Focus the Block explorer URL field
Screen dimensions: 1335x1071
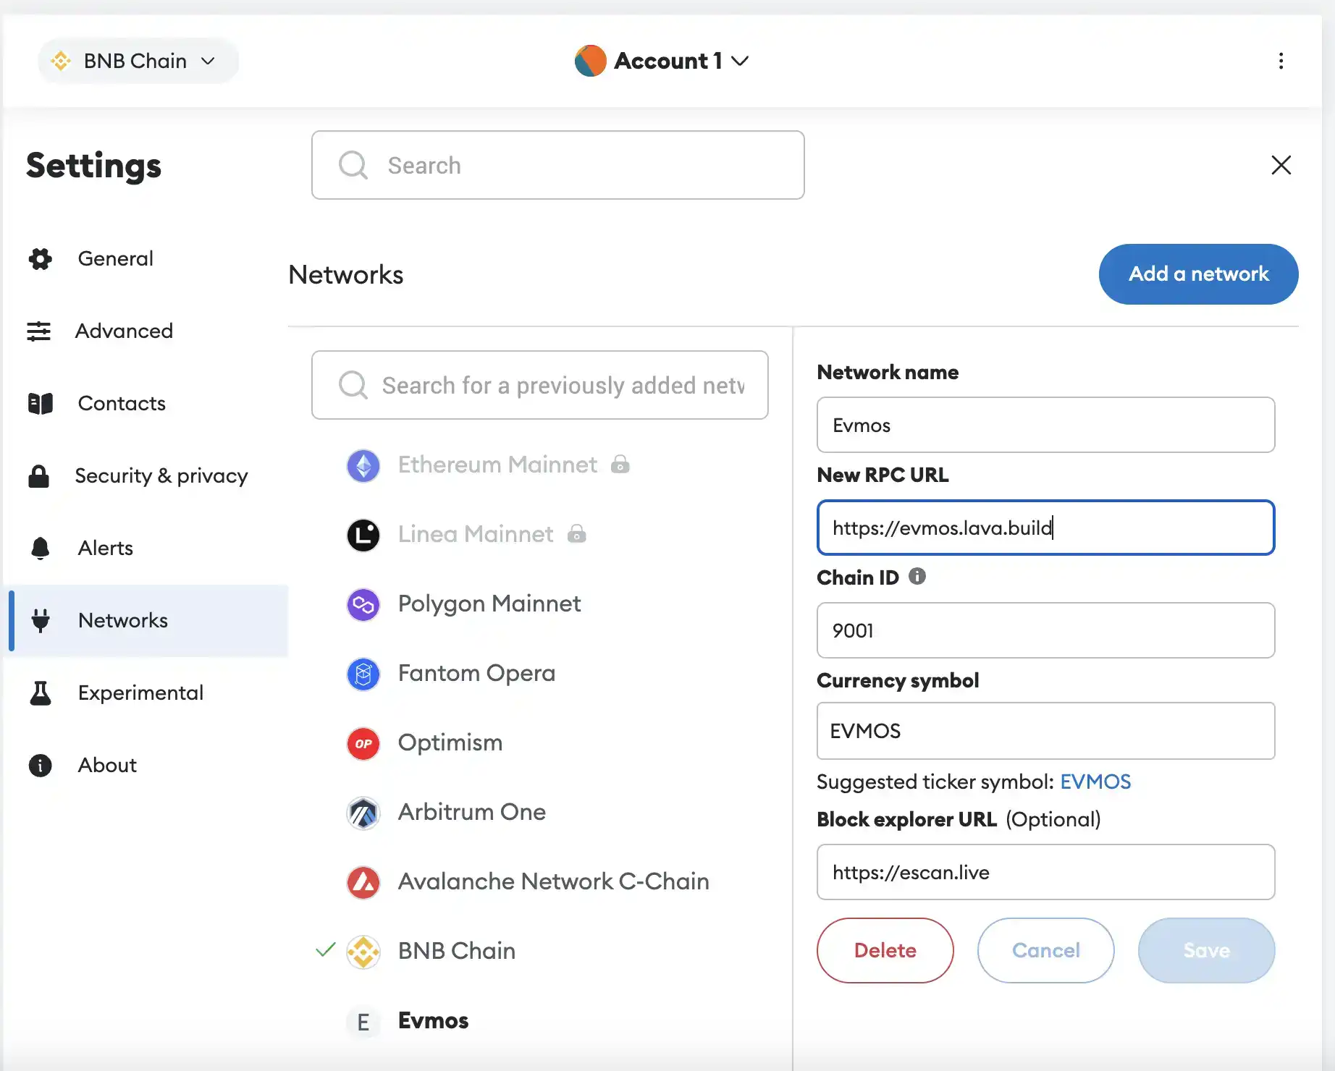1045,872
